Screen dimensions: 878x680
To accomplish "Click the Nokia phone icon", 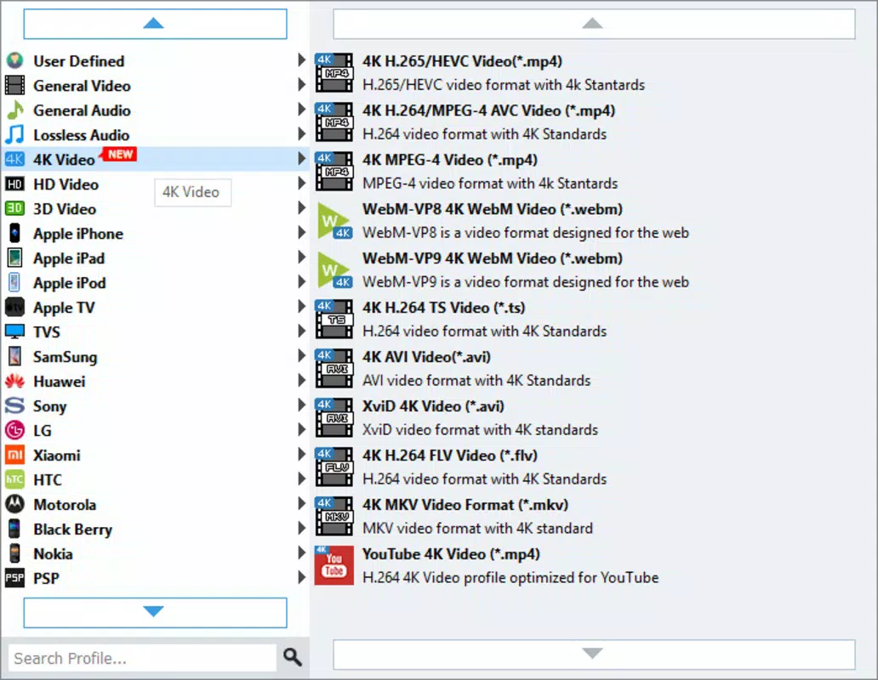I will 14,552.
